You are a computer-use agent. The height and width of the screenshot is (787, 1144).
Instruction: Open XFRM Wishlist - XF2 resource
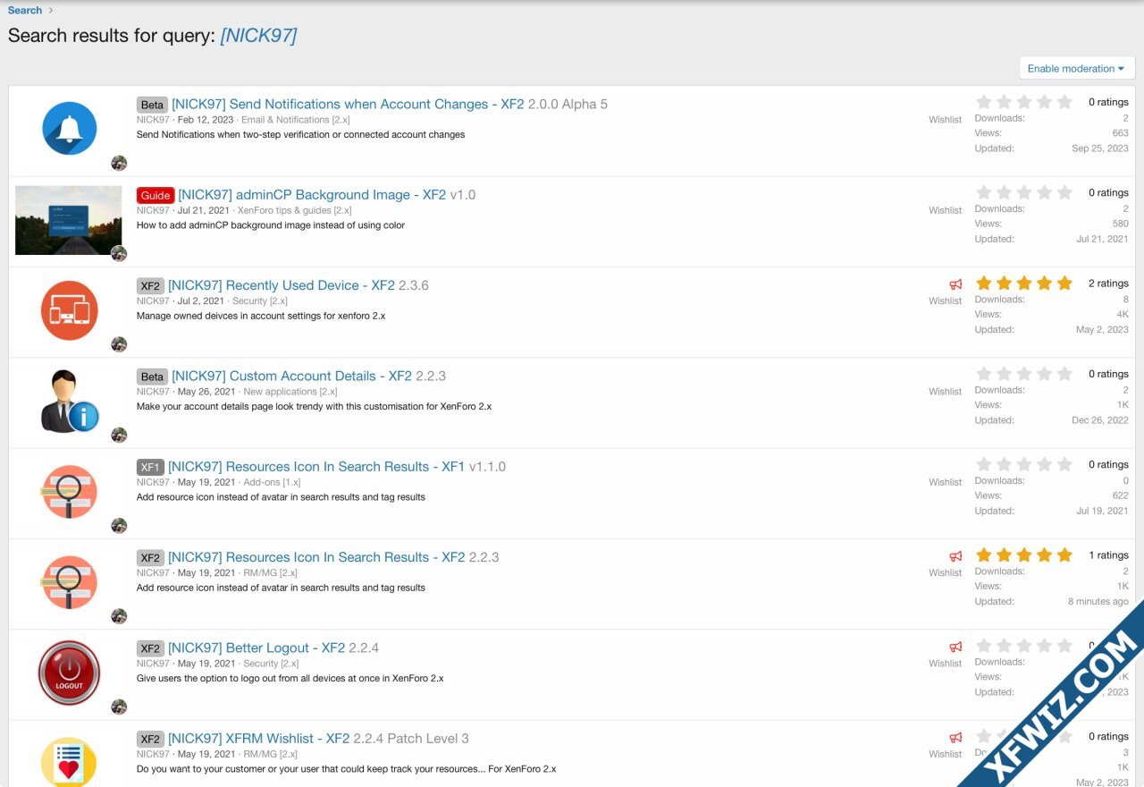pyautogui.click(x=259, y=739)
